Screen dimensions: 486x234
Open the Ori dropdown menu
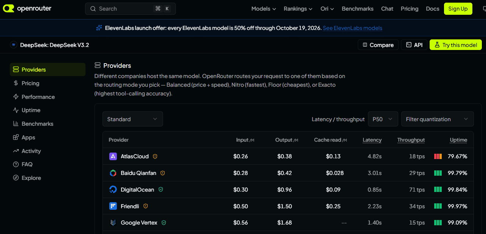click(x=327, y=9)
